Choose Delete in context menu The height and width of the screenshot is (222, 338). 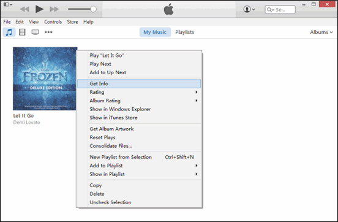[139, 194]
